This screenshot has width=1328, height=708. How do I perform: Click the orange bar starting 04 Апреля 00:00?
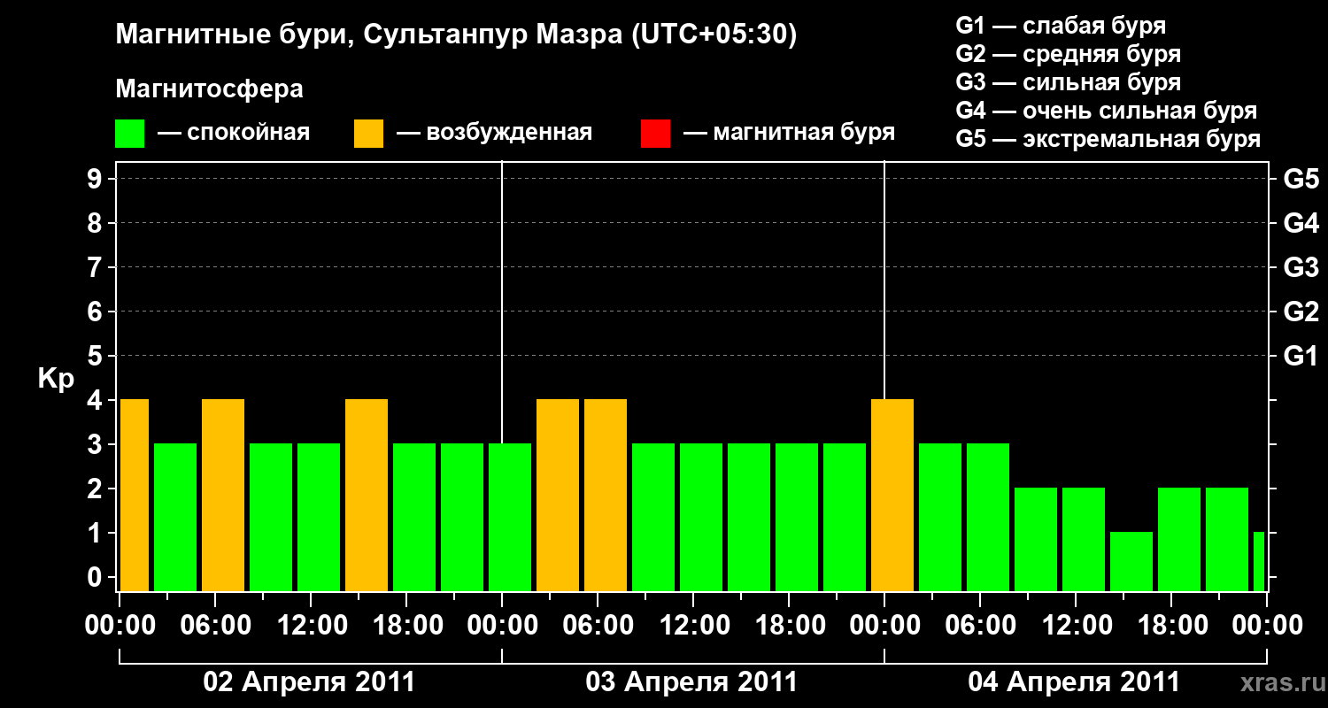coord(892,496)
